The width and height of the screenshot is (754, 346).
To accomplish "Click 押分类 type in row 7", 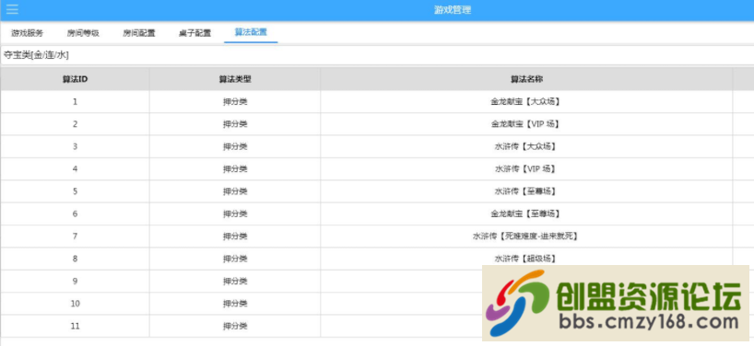I will point(235,236).
